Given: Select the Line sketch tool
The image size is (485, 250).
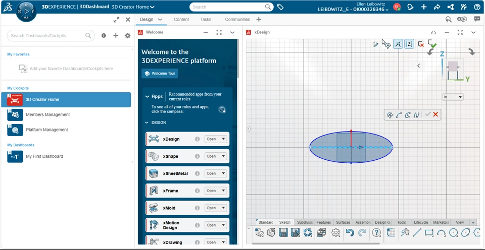Looking at the screenshot, I should coord(417,232).
